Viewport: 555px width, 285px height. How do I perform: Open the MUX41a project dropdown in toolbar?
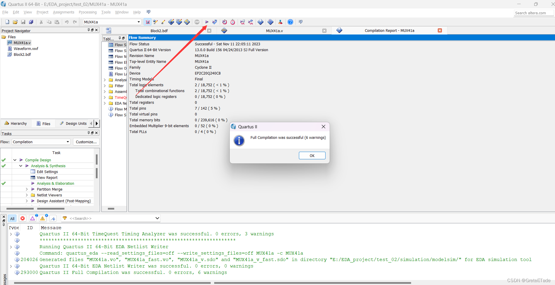point(139,22)
